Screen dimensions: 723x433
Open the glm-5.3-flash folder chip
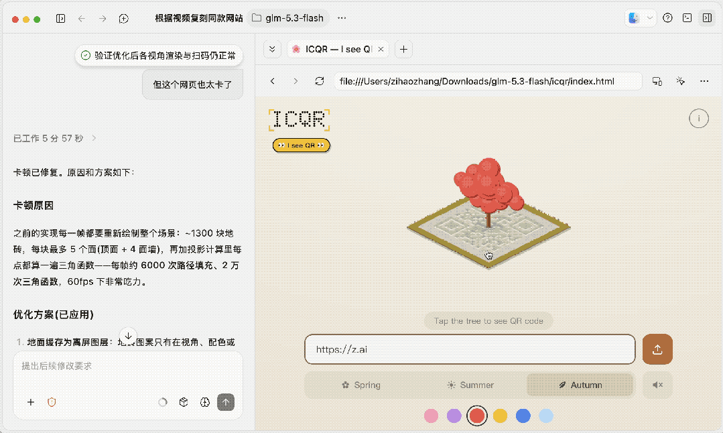pyautogui.click(x=288, y=18)
